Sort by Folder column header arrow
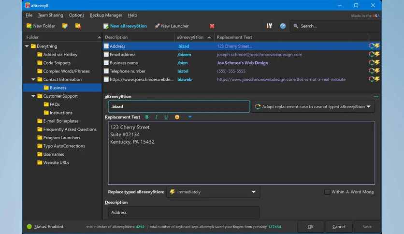Screen dimensions: 404x234 click(99, 37)
